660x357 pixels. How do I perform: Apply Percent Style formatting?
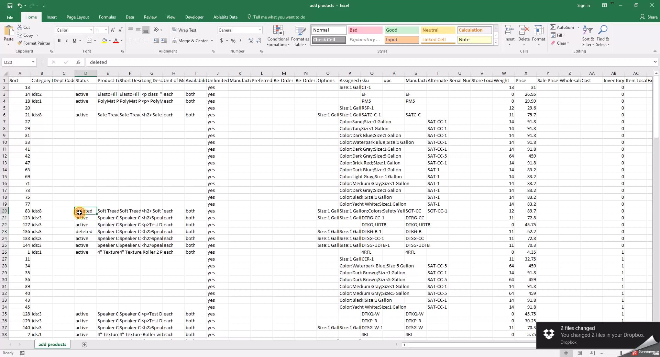(x=233, y=41)
